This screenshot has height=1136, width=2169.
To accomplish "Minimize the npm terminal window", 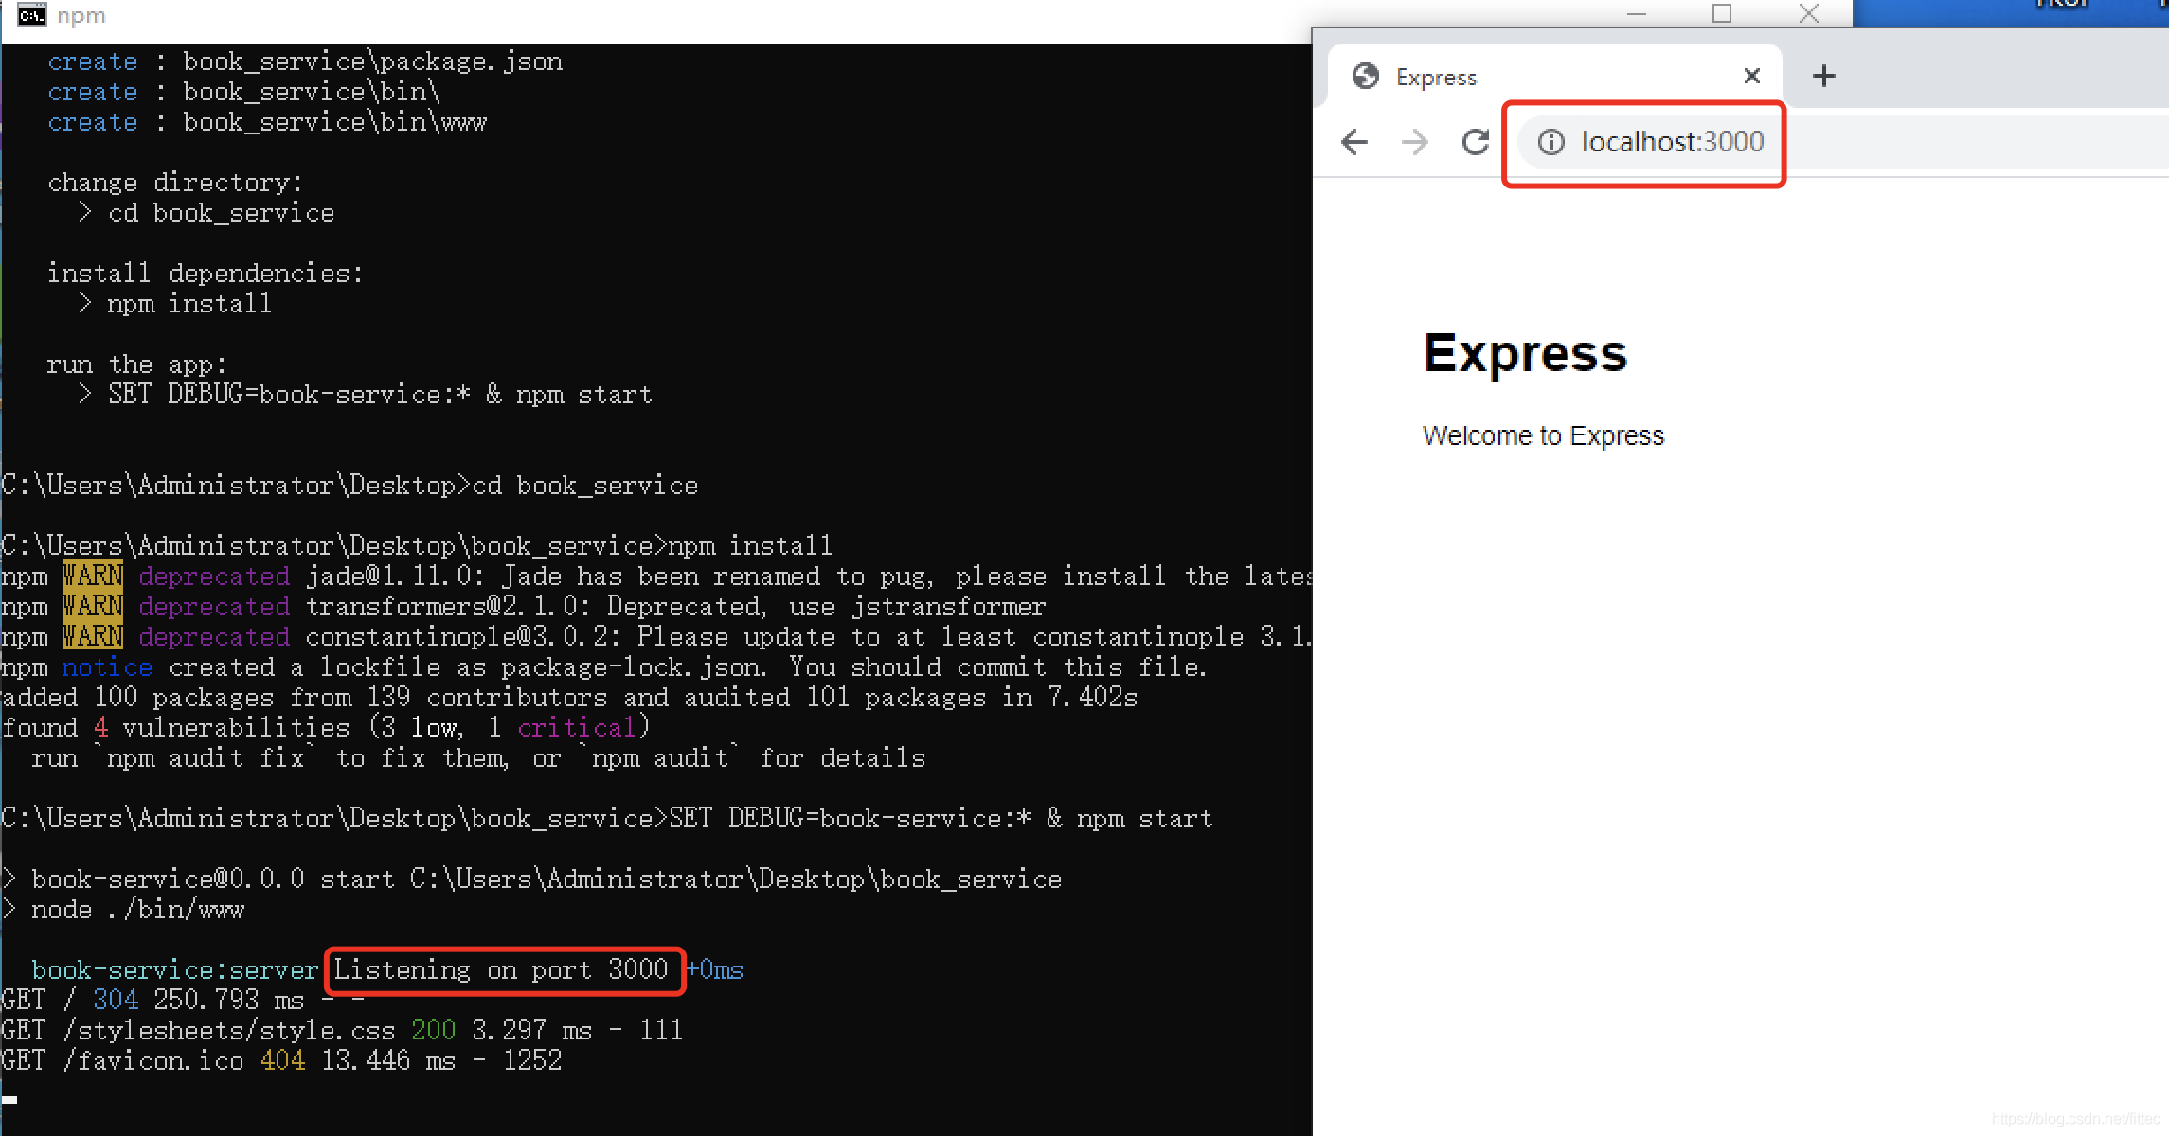I will pos(1637,14).
